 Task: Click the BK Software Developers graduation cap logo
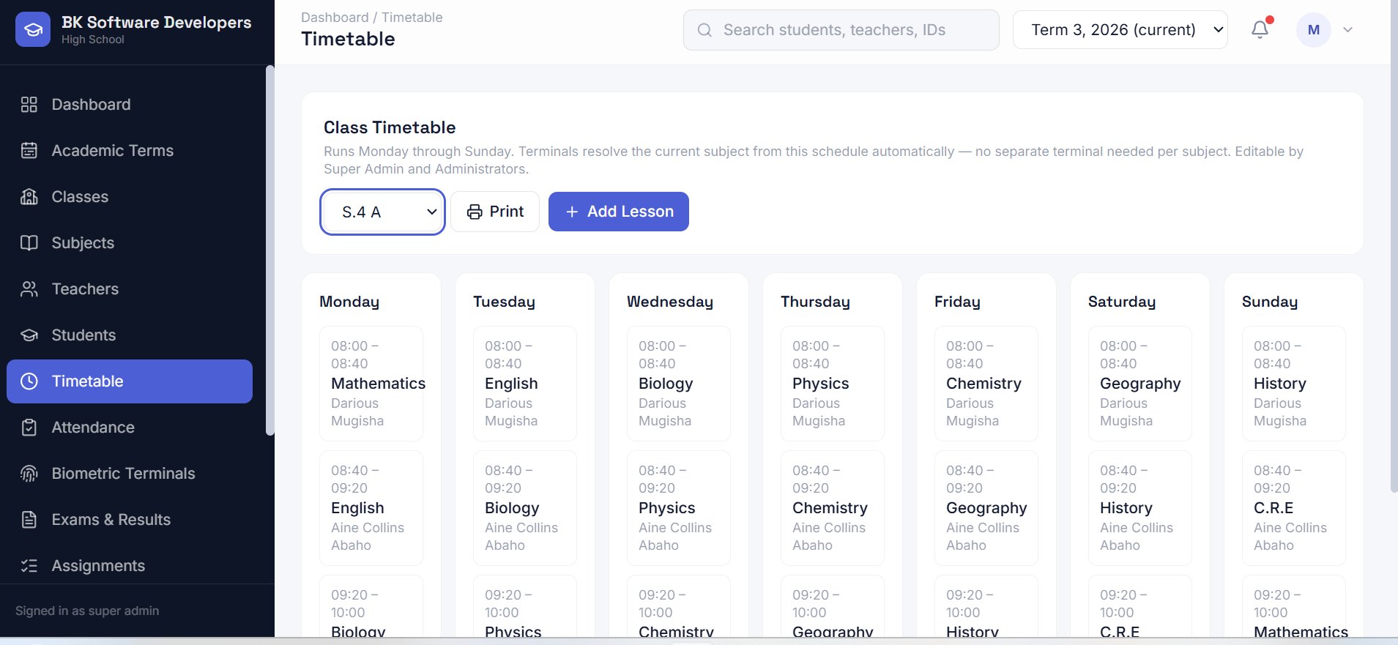33,29
